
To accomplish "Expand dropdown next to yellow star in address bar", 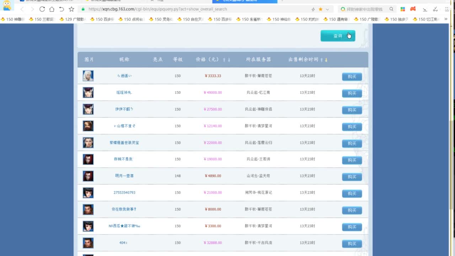I will 327,9.
